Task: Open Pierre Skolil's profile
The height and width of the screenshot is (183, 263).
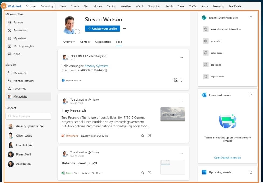Action: click(x=23, y=155)
